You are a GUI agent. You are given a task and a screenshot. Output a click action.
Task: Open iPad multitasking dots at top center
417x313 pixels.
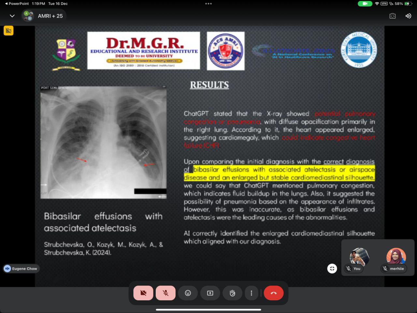click(x=208, y=4)
